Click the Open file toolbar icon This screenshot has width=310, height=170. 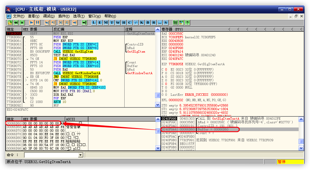click(10, 22)
